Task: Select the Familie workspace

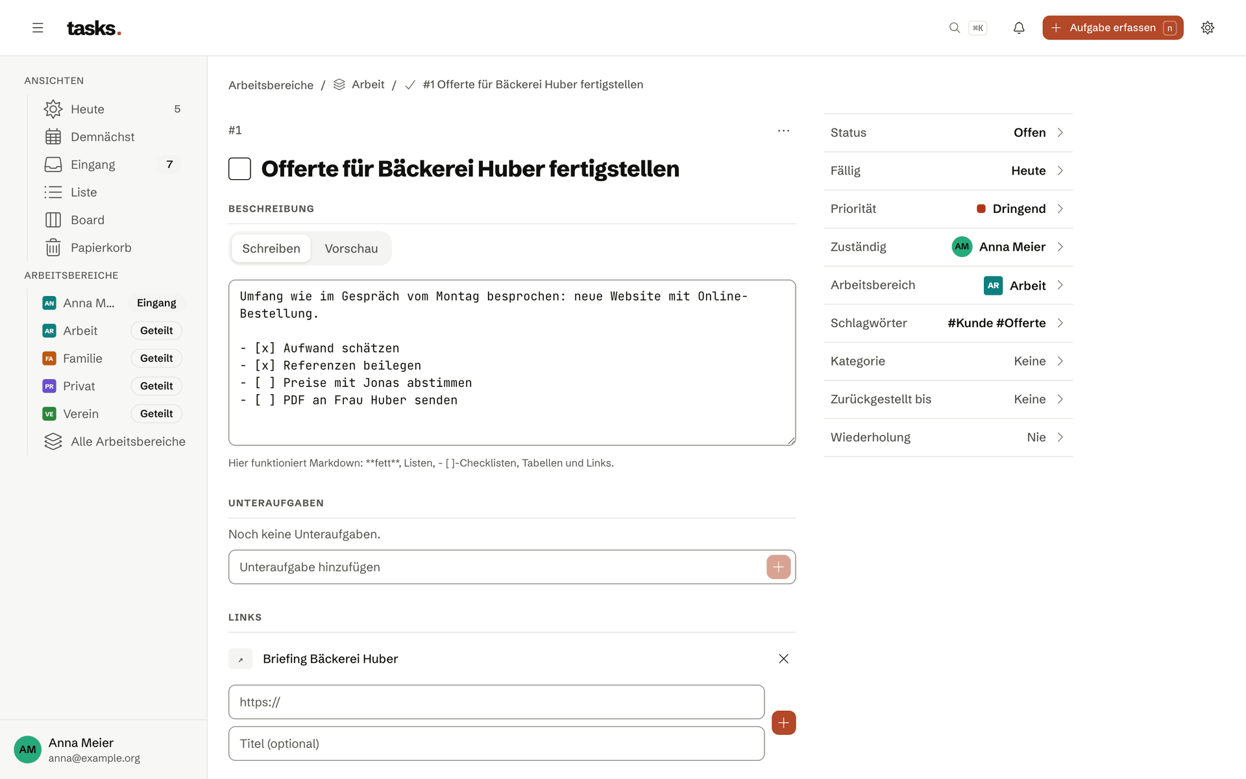Action: click(x=112, y=358)
